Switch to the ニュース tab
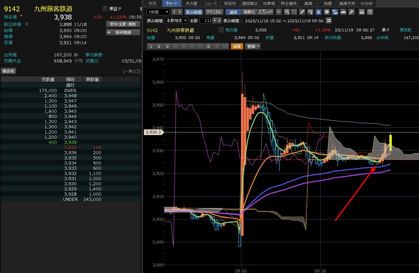This screenshot has width=419, height=273. point(211,3)
